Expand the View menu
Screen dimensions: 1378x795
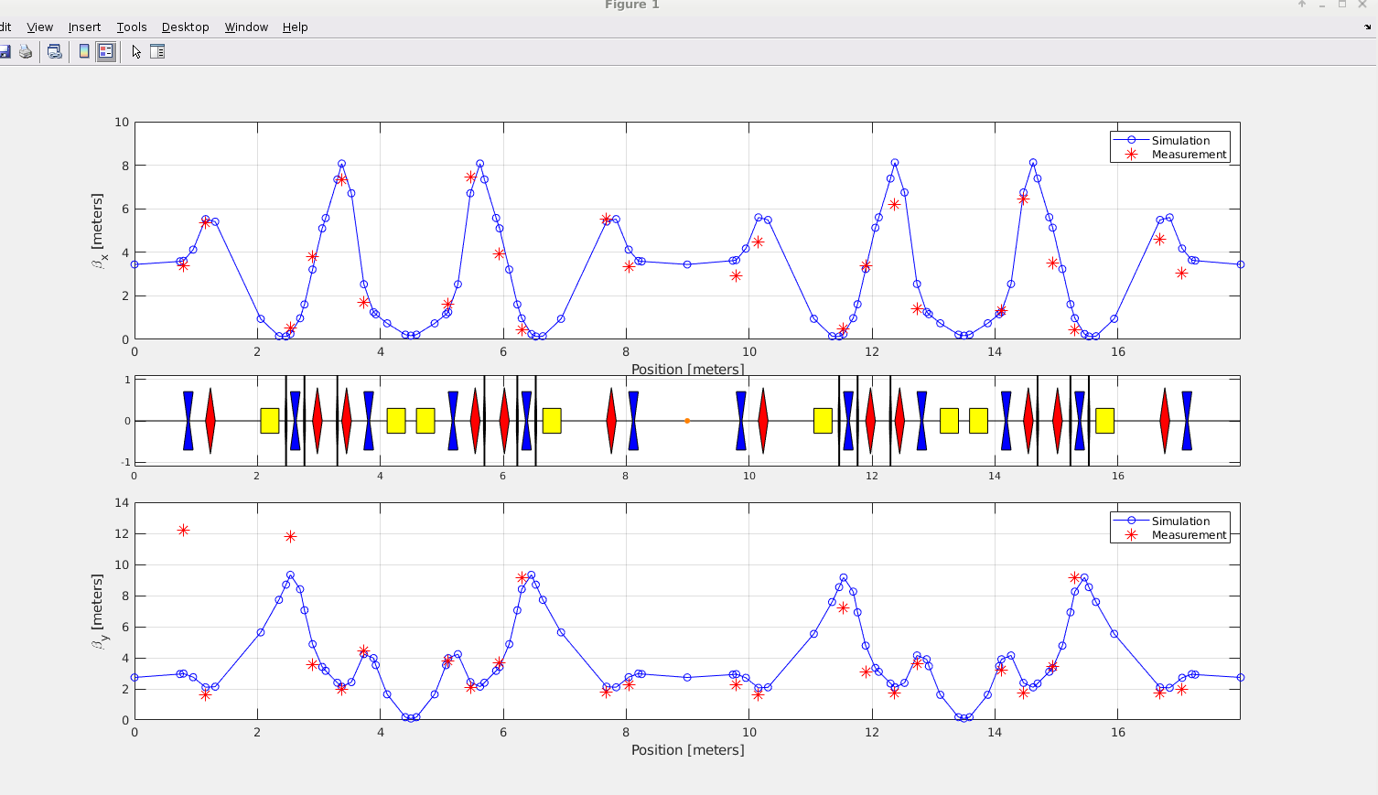pyautogui.click(x=39, y=27)
